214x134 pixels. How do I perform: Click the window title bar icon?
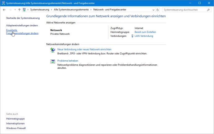pos(3,3)
